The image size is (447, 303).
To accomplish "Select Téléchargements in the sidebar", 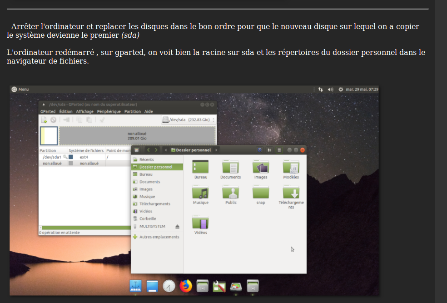I will click(x=157, y=204).
